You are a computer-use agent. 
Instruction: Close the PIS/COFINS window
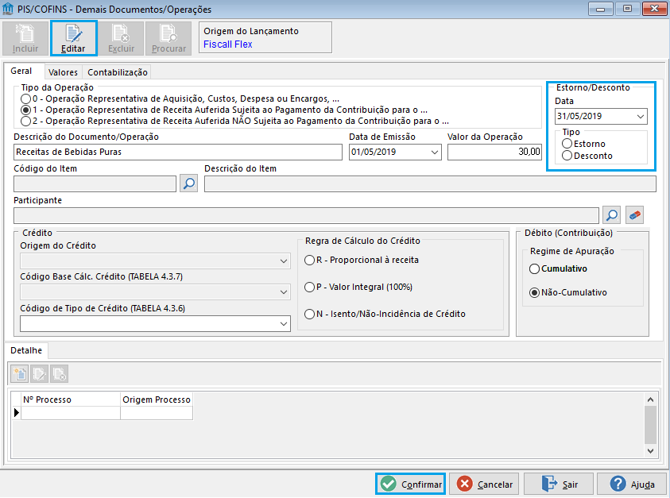pyautogui.click(x=654, y=9)
